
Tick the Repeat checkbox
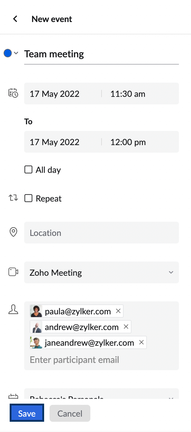point(28,198)
